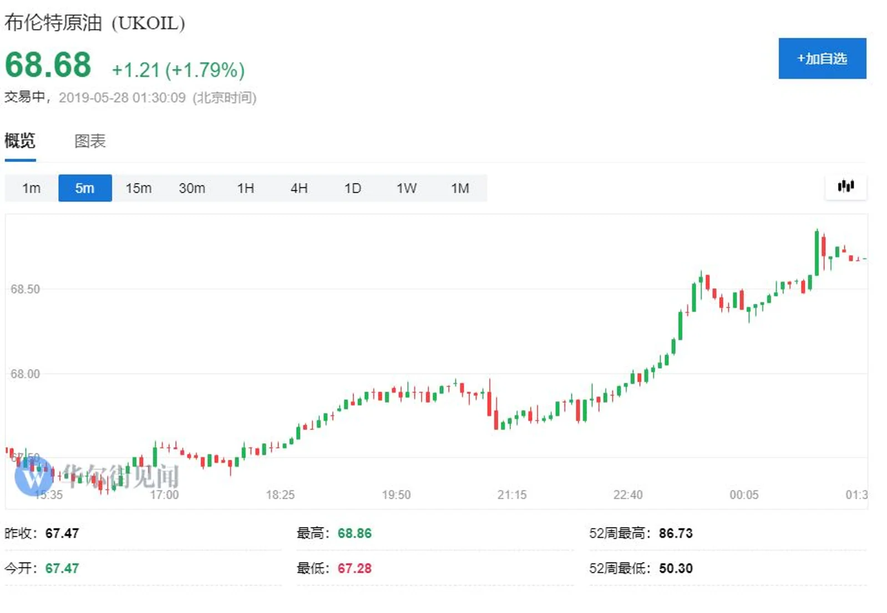Open the 图表 chart tab
The height and width of the screenshot is (613, 887).
[x=90, y=141]
